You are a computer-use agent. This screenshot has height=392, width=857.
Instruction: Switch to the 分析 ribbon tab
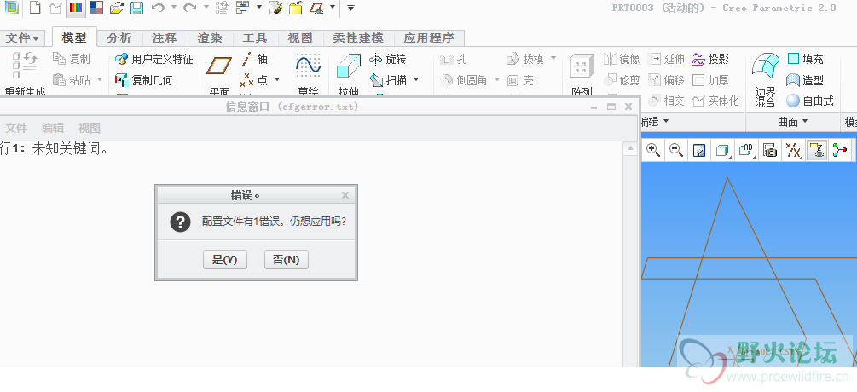coord(119,37)
